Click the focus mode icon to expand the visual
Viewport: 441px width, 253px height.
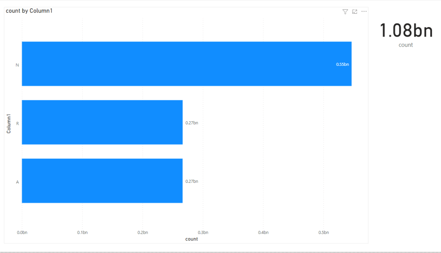354,12
